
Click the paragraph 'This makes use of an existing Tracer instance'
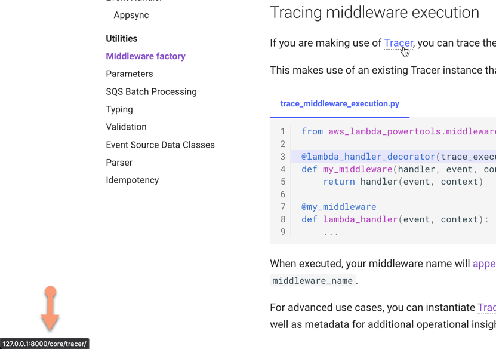pyautogui.click(x=383, y=70)
